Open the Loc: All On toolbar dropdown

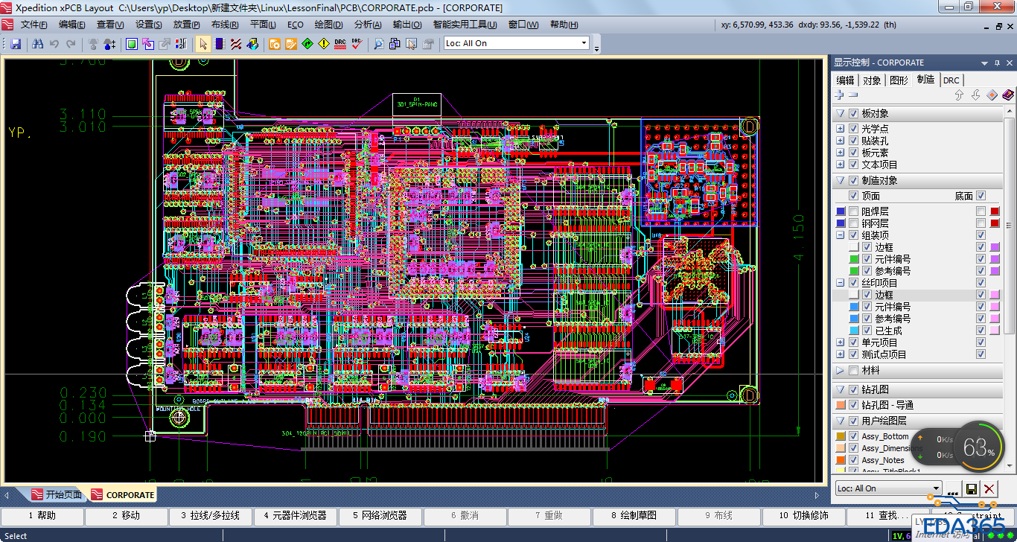[x=584, y=44]
